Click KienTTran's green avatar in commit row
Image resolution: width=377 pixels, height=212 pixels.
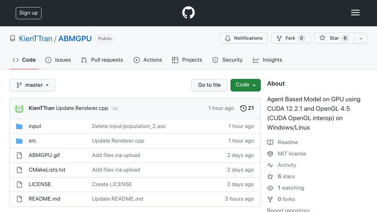click(x=19, y=108)
